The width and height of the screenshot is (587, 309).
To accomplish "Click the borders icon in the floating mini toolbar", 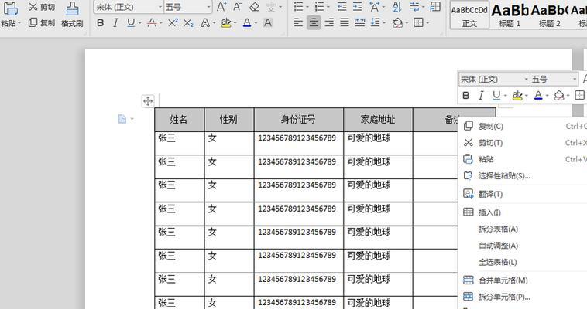I will [x=579, y=95].
